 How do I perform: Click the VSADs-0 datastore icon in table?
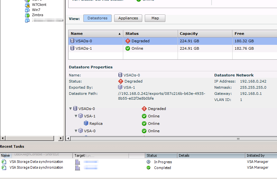point(72,41)
